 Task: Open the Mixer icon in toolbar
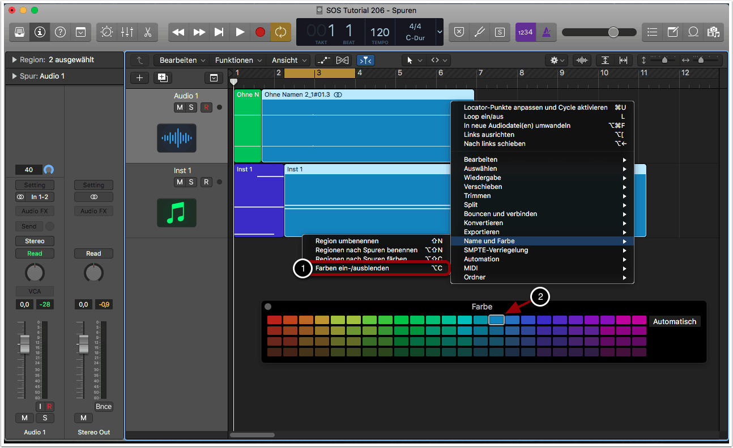pyautogui.click(x=127, y=32)
